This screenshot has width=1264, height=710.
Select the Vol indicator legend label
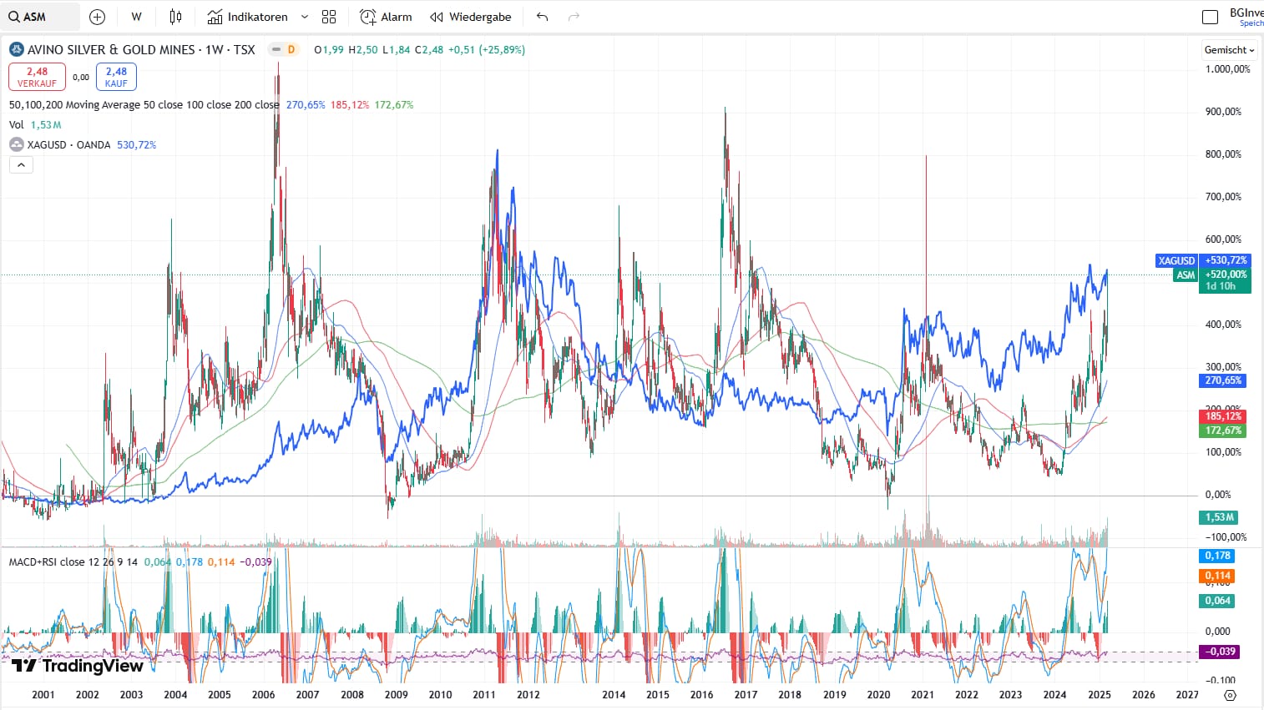17,125
